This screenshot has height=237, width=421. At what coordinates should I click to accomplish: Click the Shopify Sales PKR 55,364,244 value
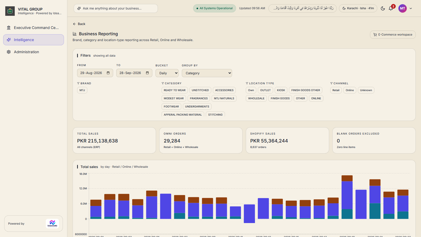tap(269, 141)
